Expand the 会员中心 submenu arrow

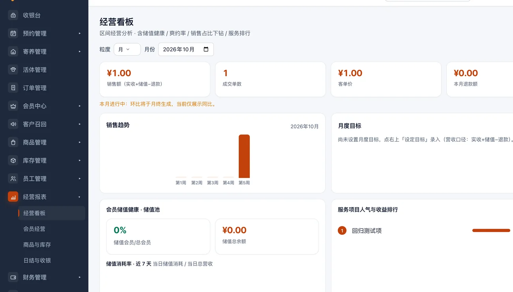point(80,106)
